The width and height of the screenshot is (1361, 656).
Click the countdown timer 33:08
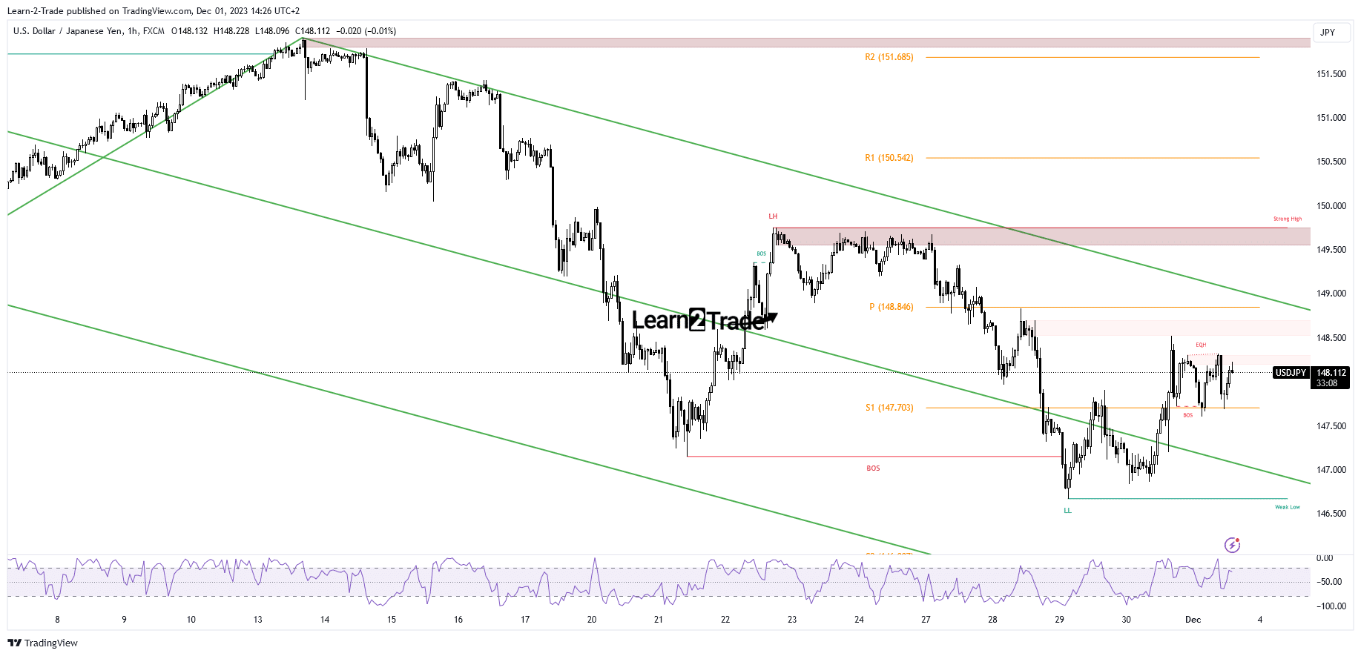[1327, 383]
